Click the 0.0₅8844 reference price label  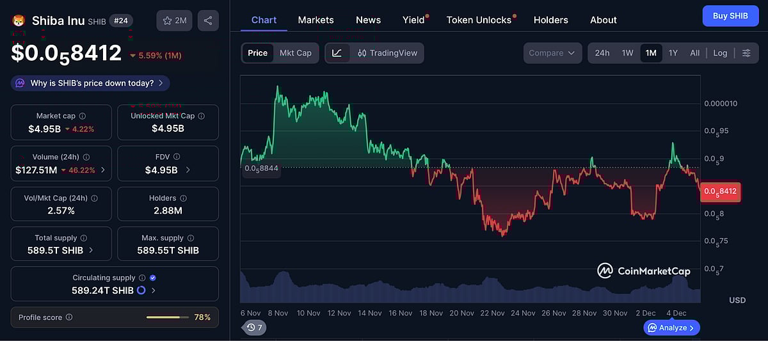tap(261, 168)
